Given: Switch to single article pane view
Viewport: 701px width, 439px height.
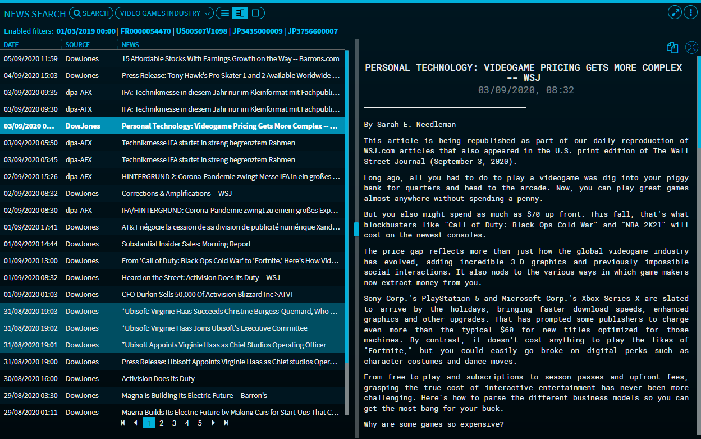Looking at the screenshot, I should point(256,13).
